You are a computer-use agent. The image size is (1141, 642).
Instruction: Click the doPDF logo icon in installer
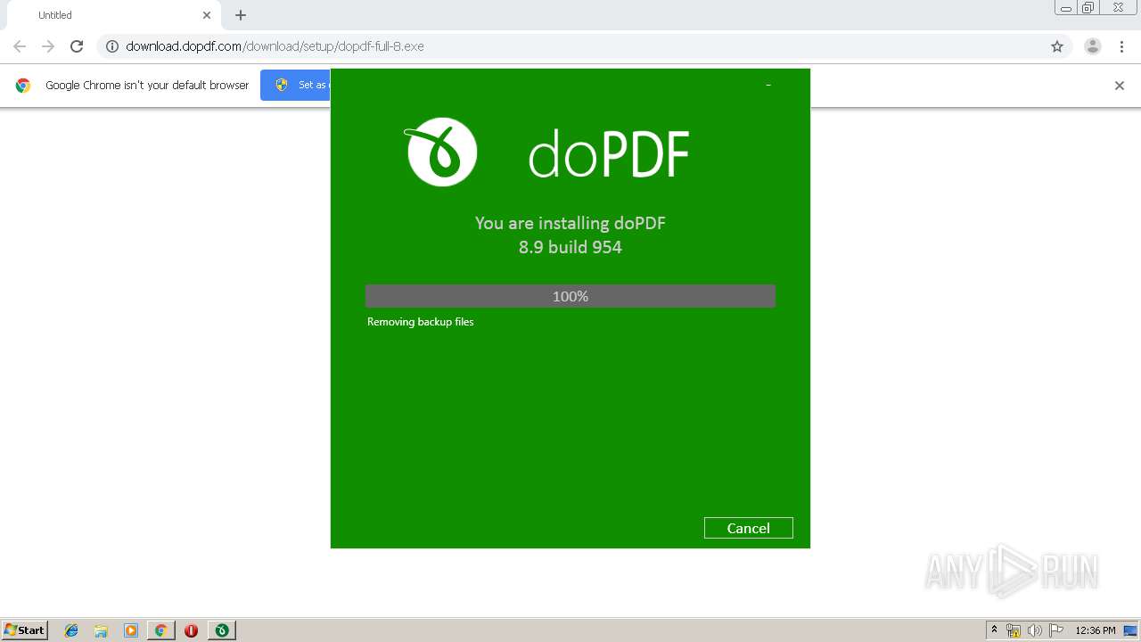click(441, 152)
